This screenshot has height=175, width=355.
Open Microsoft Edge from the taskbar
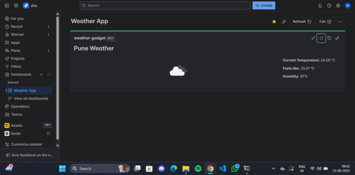174,169
